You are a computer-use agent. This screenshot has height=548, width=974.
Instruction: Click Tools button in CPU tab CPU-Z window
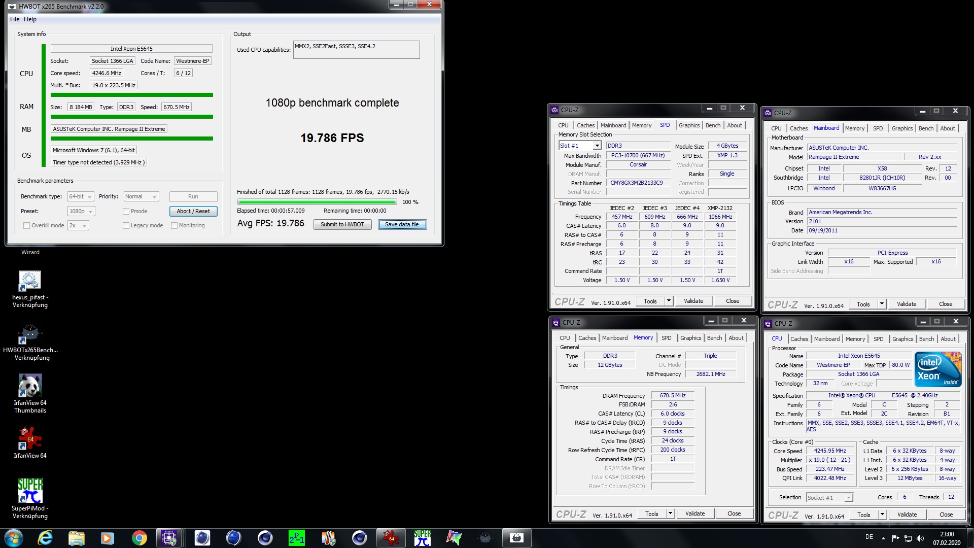[863, 515]
